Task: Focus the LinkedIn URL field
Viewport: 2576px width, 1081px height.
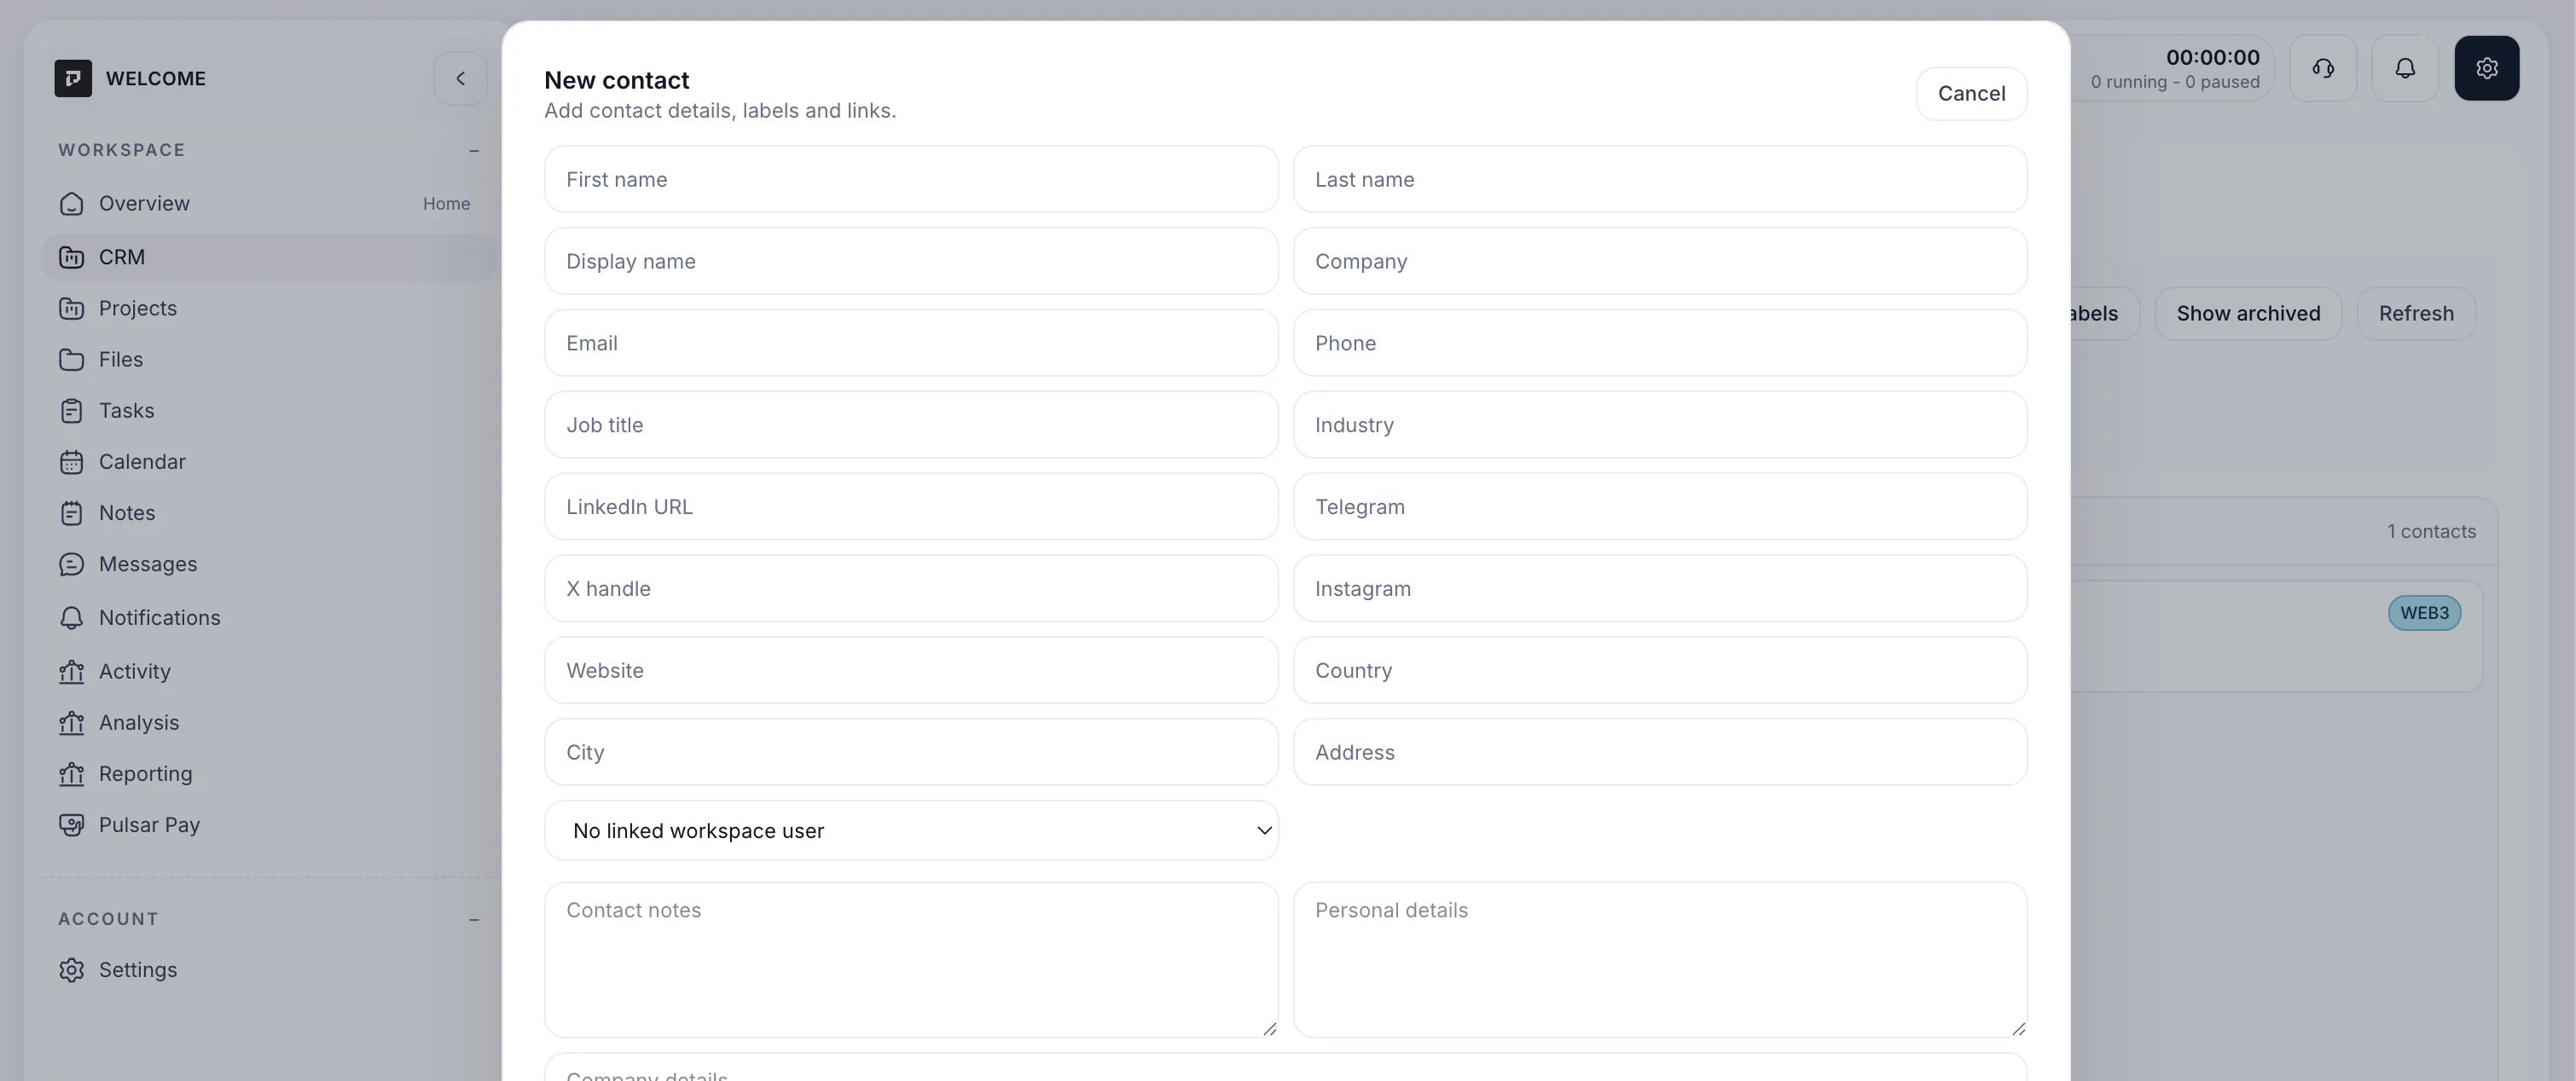Action: click(911, 507)
